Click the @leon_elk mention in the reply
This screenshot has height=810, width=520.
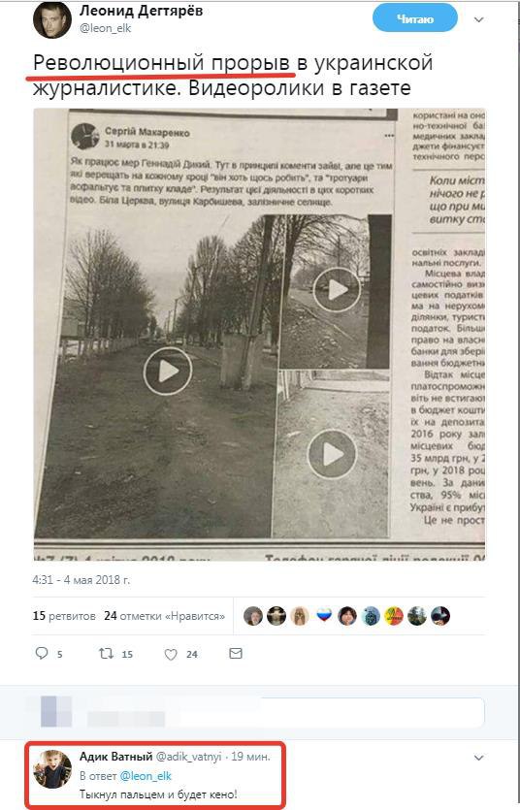(146, 776)
